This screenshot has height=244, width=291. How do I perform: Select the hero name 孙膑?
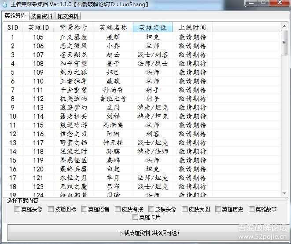(x=113, y=152)
